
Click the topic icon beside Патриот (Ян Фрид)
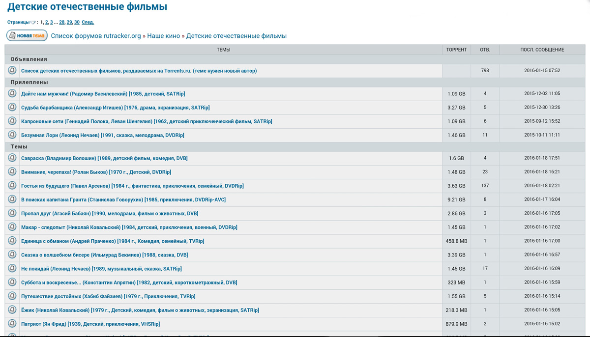(12, 324)
